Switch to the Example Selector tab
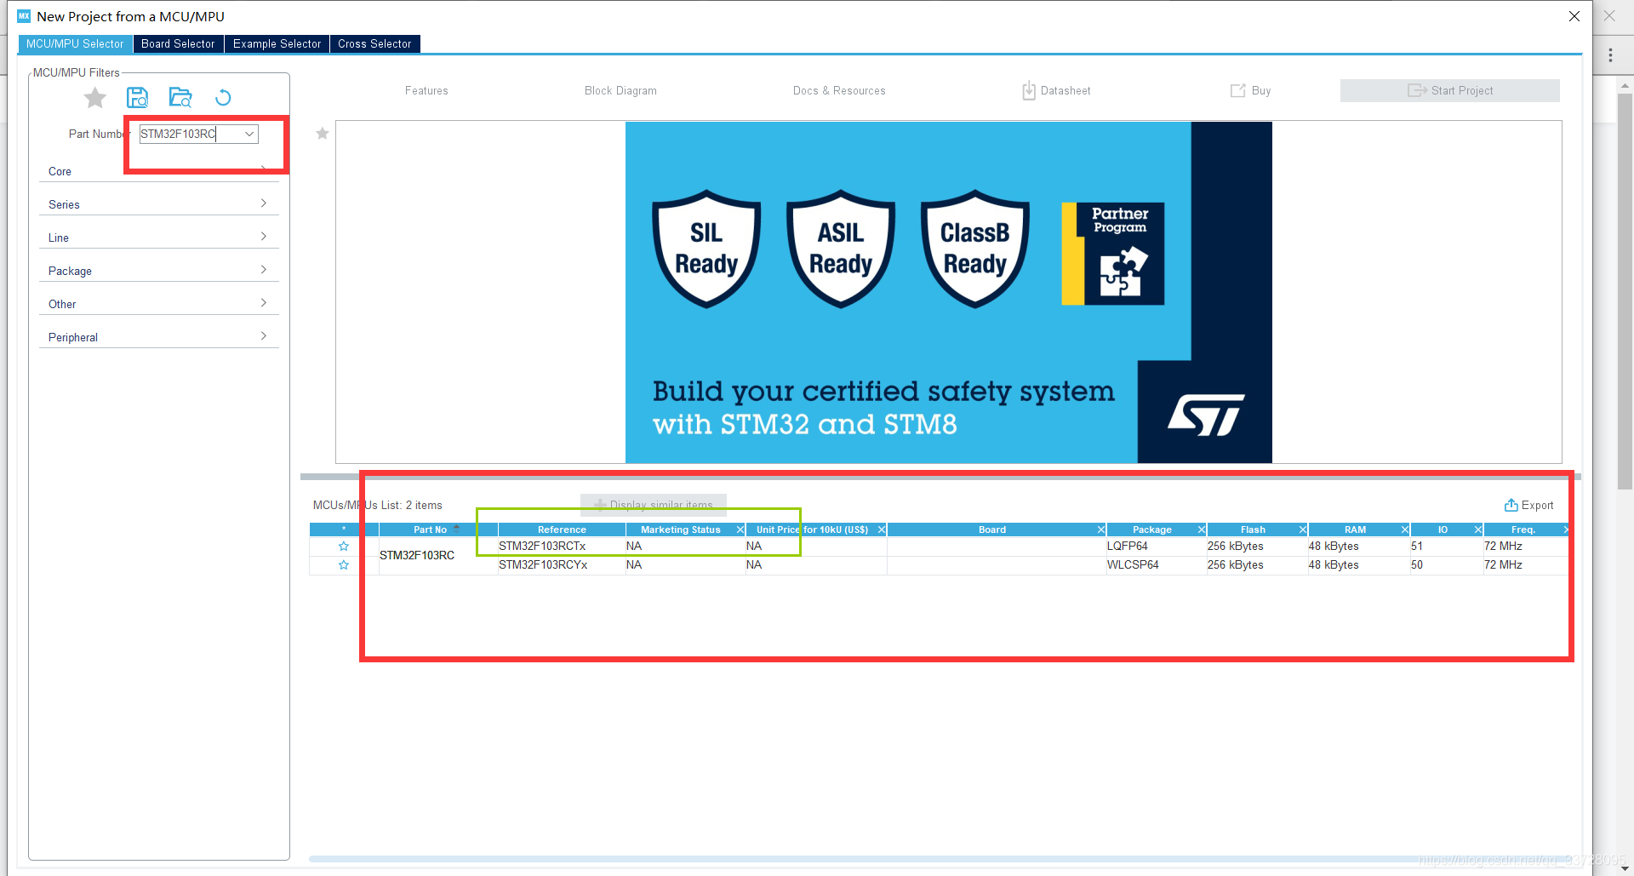 coord(277,43)
